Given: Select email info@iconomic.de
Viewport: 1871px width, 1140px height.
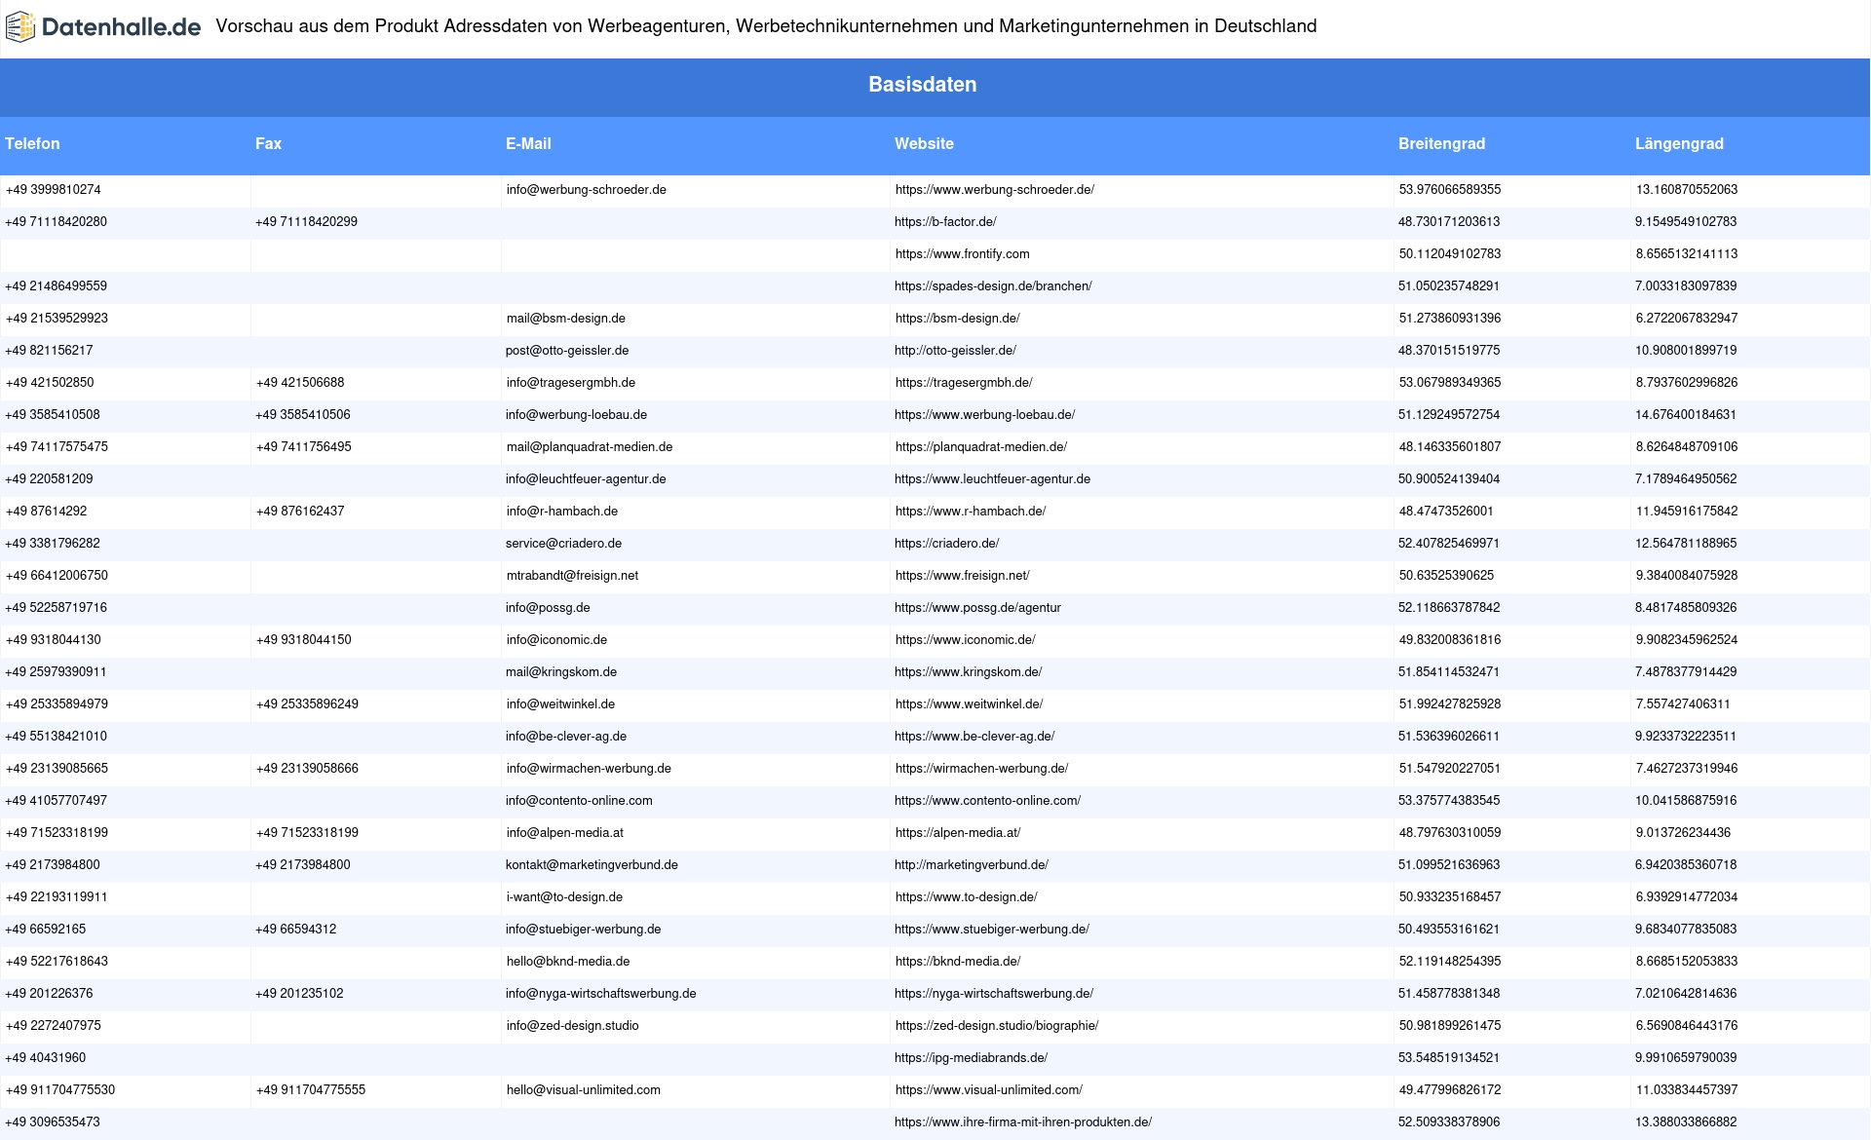Looking at the screenshot, I should click(556, 640).
